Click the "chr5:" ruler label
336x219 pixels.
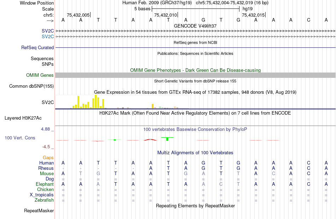click(49, 15)
